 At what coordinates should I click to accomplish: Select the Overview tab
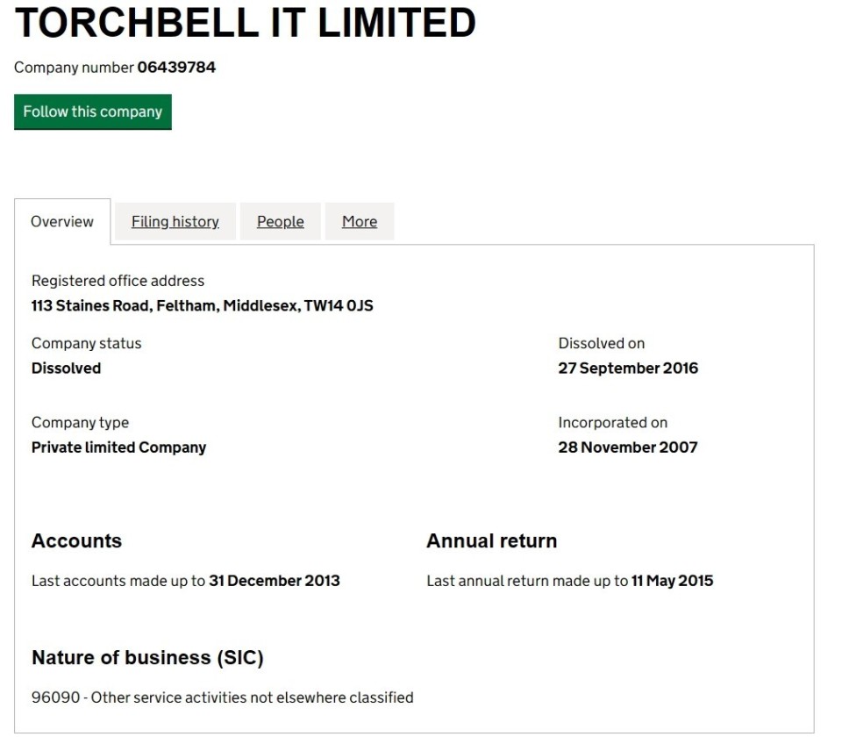(x=62, y=221)
